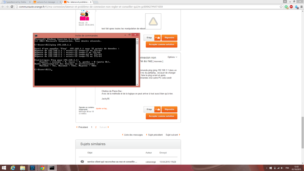Open the Chrome taskbar icon

pyautogui.click(x=42, y=168)
